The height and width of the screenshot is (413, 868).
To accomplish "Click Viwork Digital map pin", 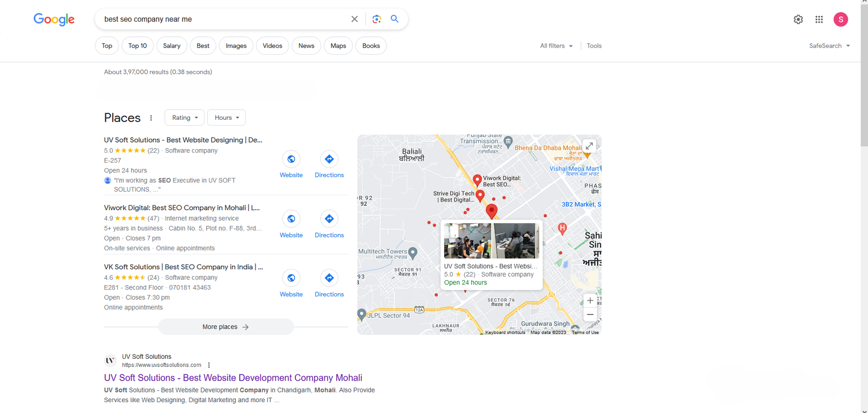I will [477, 180].
